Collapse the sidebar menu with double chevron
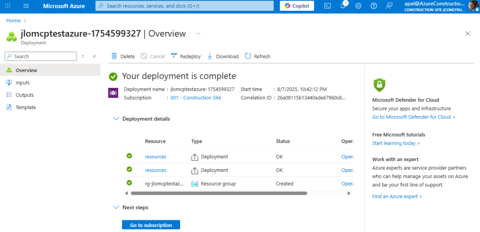This screenshot has width=480, height=232. [x=94, y=56]
